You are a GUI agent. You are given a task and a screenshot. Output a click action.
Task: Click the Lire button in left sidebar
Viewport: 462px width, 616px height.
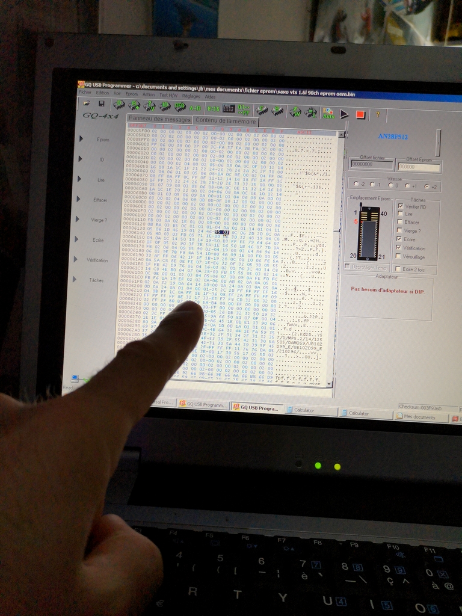(x=101, y=180)
